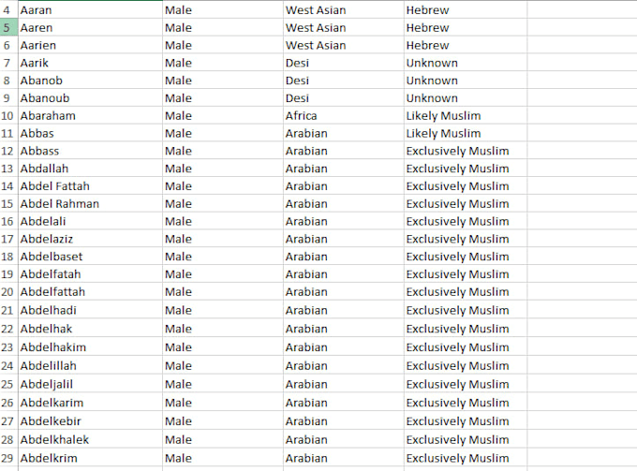Click Arabian in the Abdelkhalek row
637x471 pixels.
(x=344, y=439)
